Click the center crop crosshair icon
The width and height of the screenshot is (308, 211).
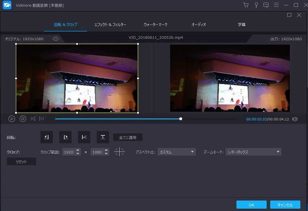click(120, 152)
